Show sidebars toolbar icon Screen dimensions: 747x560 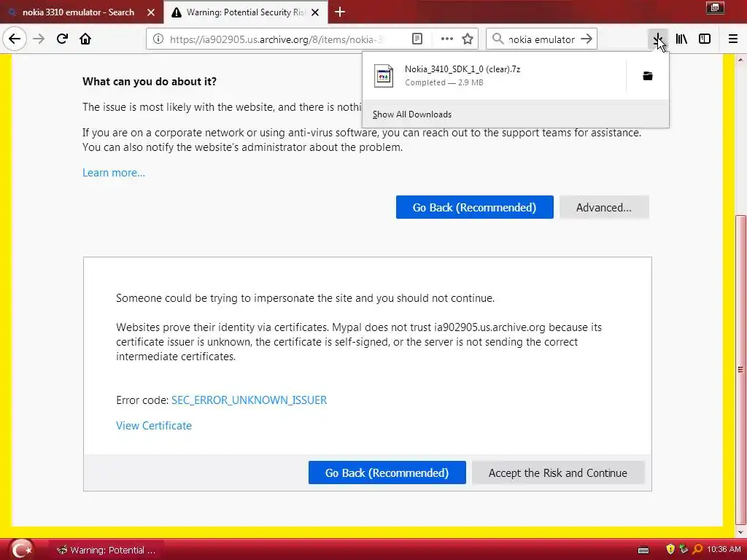click(705, 39)
